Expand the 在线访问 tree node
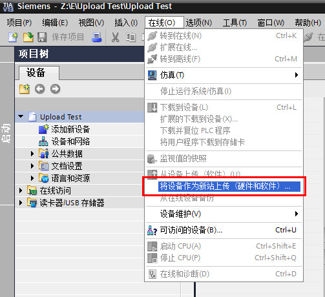Image resolution: width=325 pixels, height=297 pixels. 21,190
